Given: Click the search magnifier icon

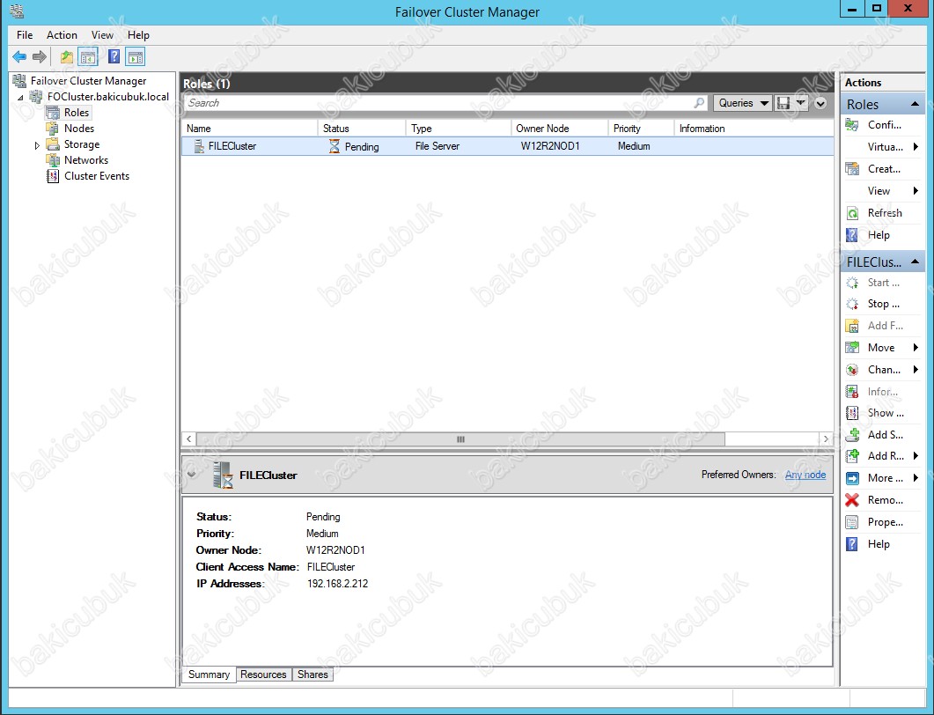Looking at the screenshot, I should (x=699, y=103).
